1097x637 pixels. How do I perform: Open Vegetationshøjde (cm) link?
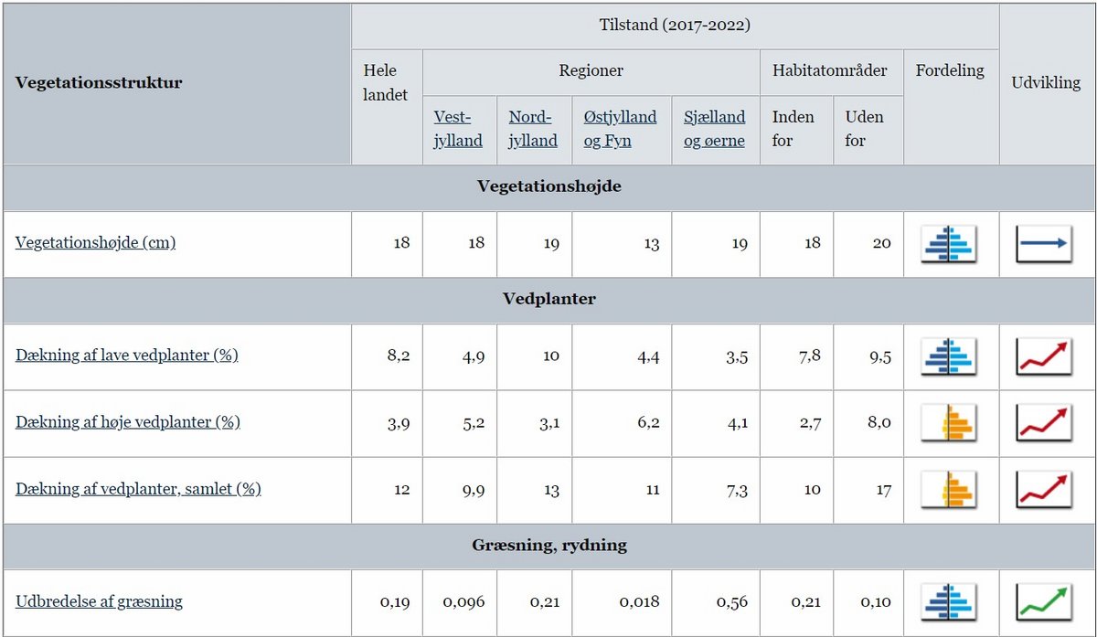click(95, 243)
